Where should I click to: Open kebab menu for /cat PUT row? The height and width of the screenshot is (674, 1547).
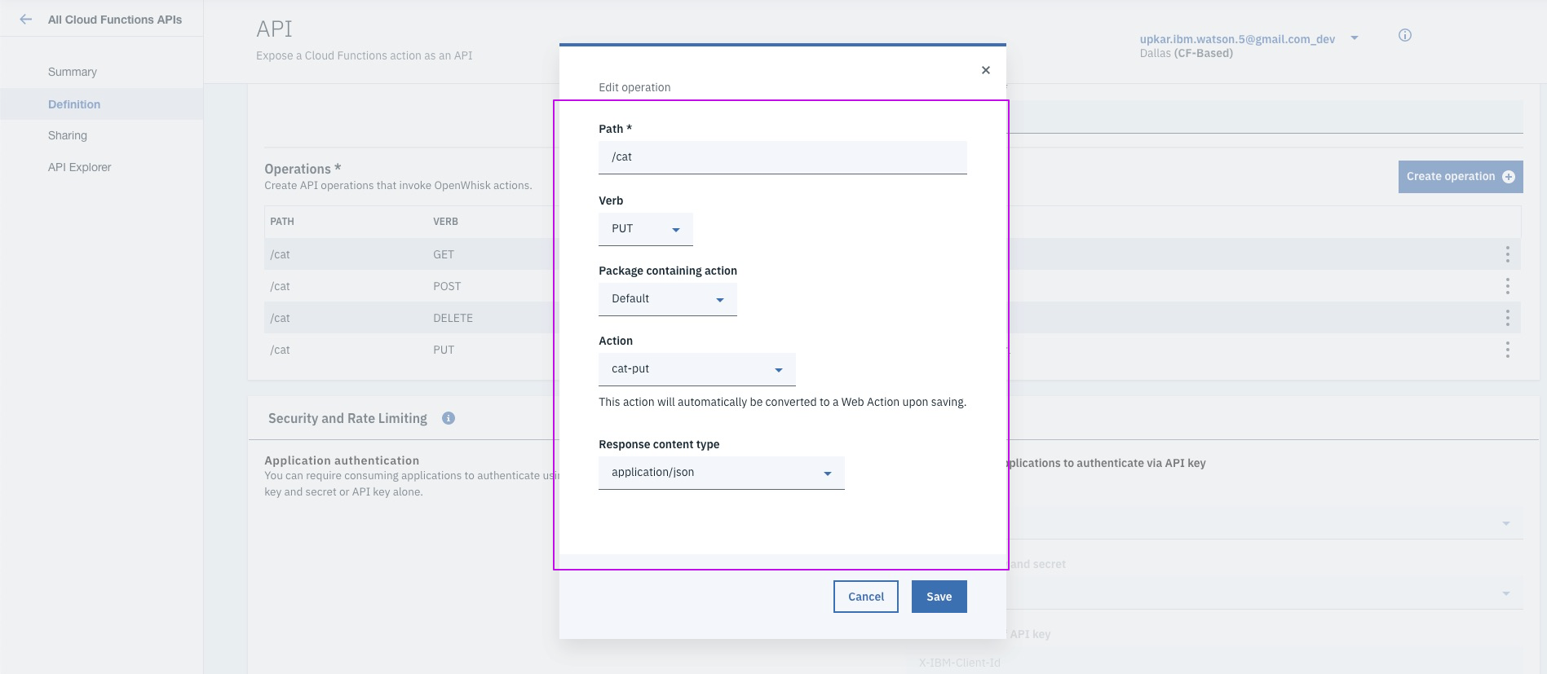pos(1508,350)
